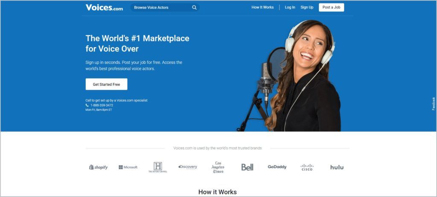The width and height of the screenshot is (437, 197).
Task: Click the GoDaddy logo
Action: [277, 167]
